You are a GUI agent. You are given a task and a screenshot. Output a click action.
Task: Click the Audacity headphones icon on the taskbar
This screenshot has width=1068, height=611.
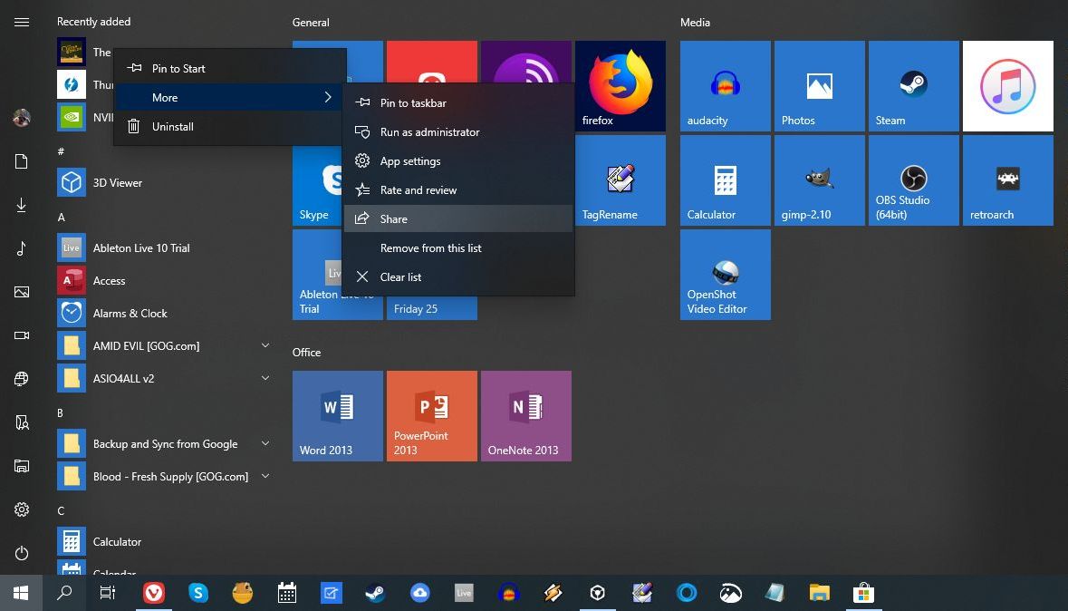click(509, 593)
